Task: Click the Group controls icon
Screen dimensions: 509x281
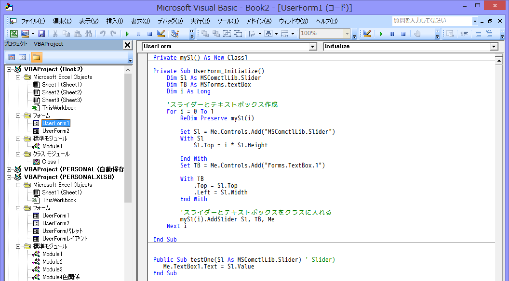Action: point(227,33)
